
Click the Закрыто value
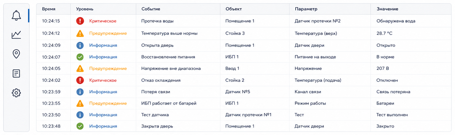tap(385, 126)
